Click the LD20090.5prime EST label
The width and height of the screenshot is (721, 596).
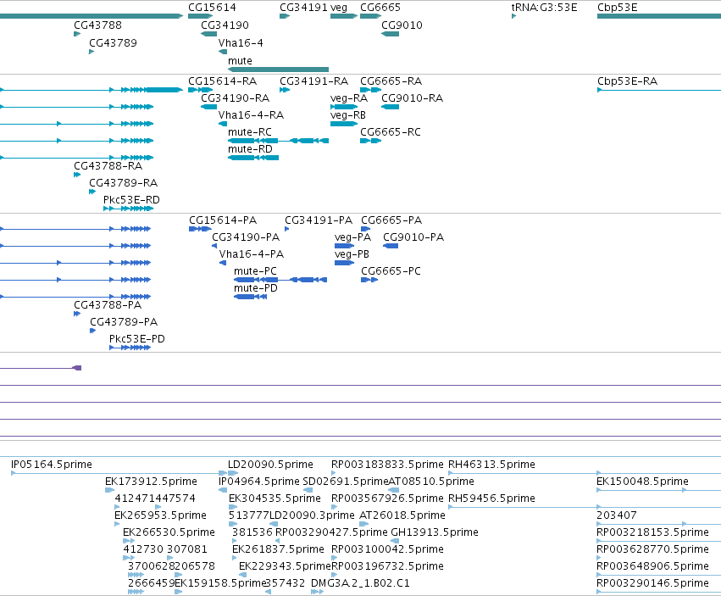click(x=270, y=465)
